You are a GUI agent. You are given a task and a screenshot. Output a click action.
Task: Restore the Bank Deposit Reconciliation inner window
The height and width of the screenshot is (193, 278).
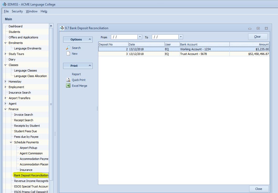pyautogui.click(x=258, y=28)
